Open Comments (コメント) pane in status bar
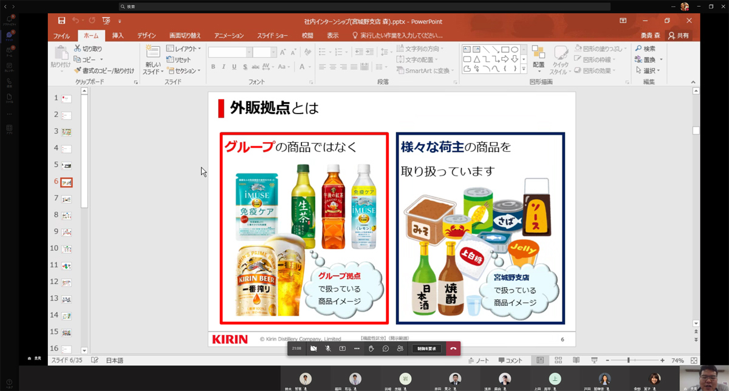 point(510,360)
